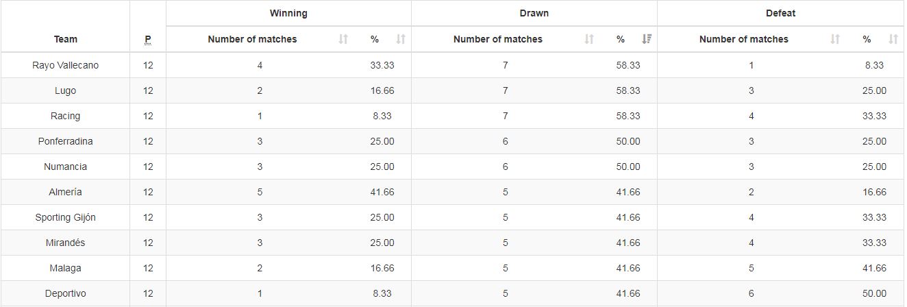Click active sort icon on Drawn percentage
Screen dimensions: 907x307
(646, 39)
